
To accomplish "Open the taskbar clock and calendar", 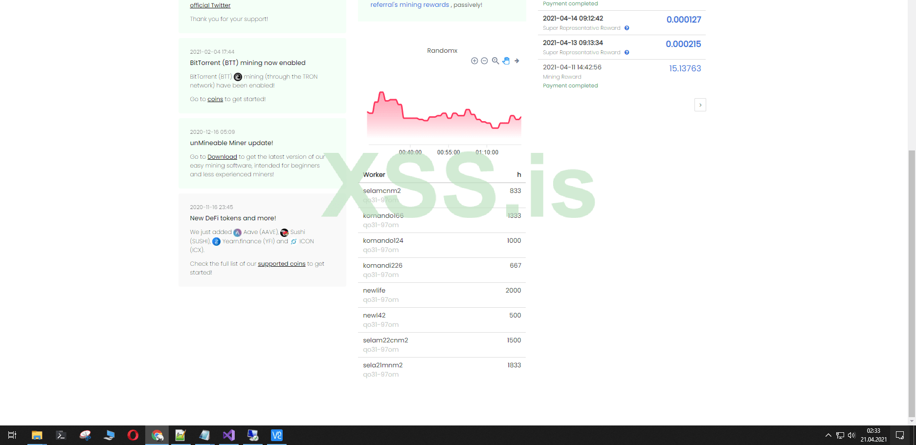I will pyautogui.click(x=873, y=435).
